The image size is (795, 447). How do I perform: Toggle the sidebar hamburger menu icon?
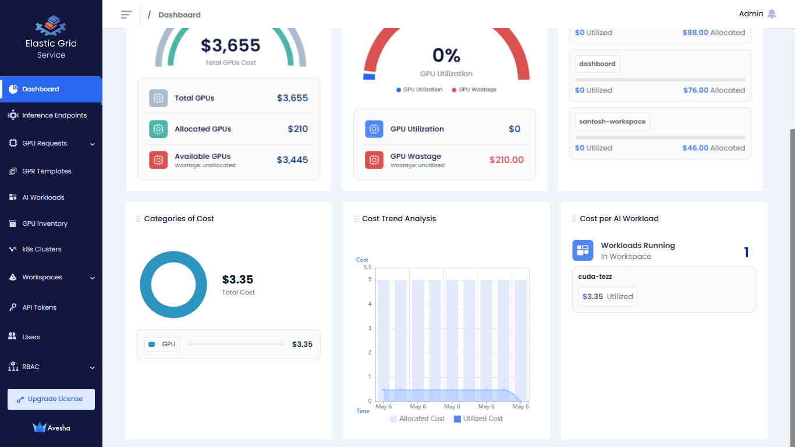126,15
